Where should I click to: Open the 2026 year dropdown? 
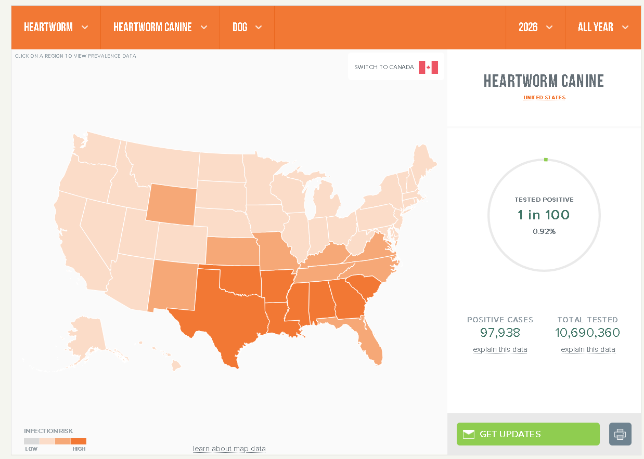tap(535, 27)
